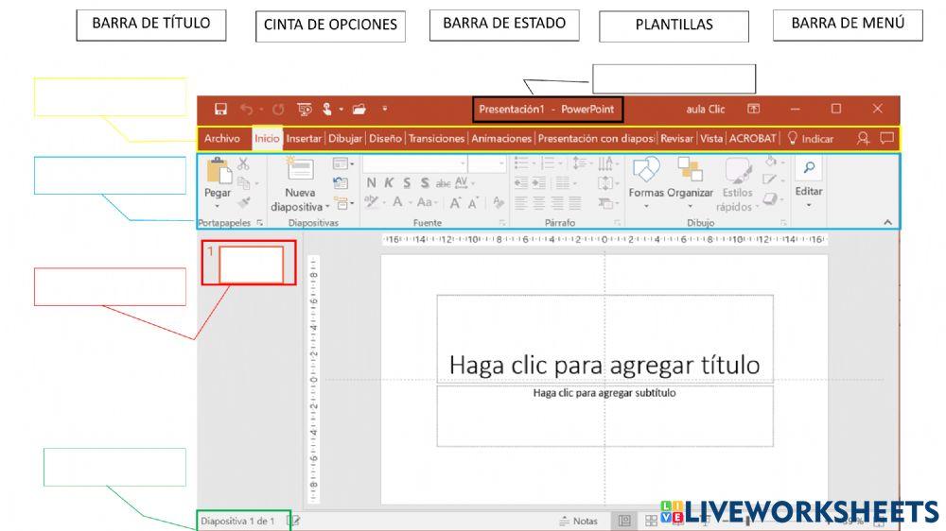946x531 pixels.
Task: Switch to the Diseño tab
Action: pos(385,138)
